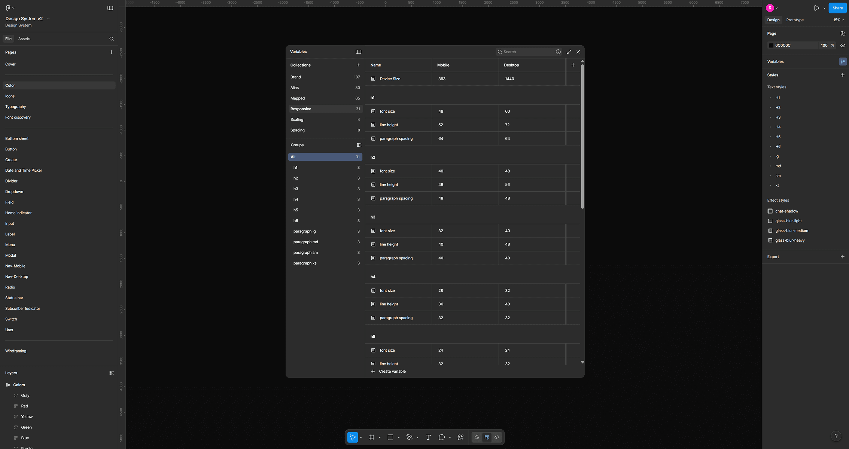
Task: Toggle the left sidebar panel
Action: pyautogui.click(x=110, y=8)
